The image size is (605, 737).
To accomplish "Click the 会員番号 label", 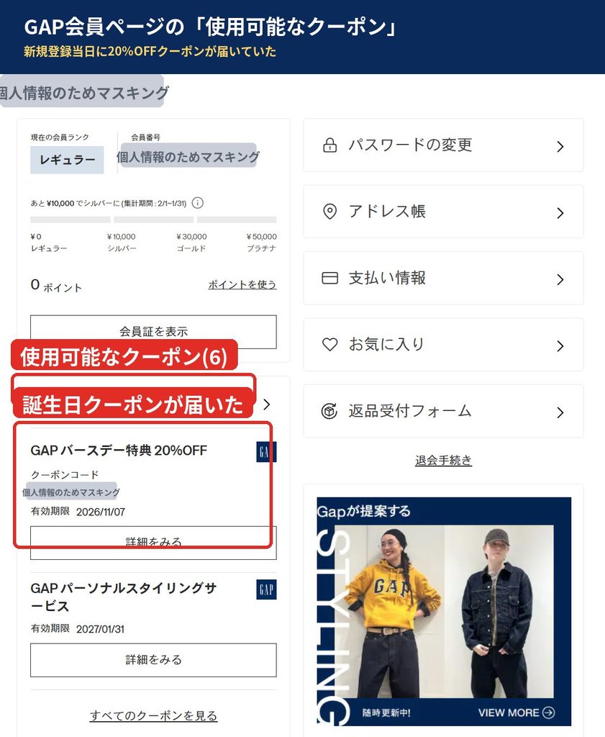I will [145, 137].
